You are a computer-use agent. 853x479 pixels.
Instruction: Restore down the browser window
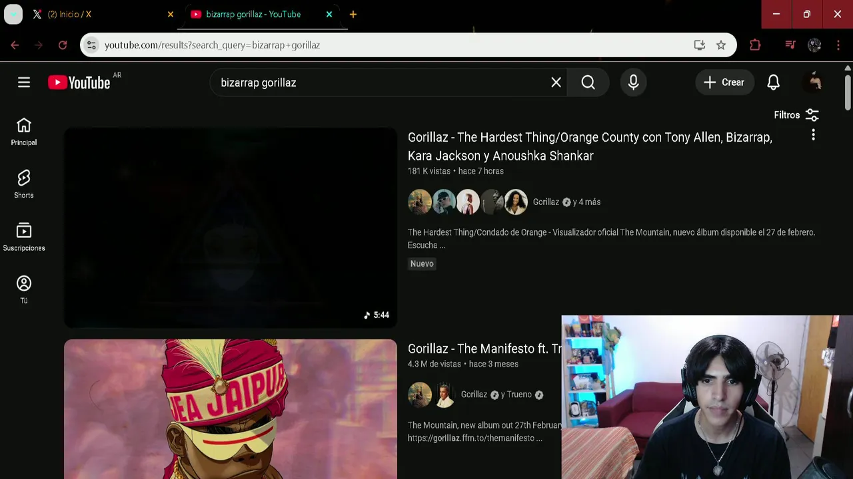[x=807, y=14]
